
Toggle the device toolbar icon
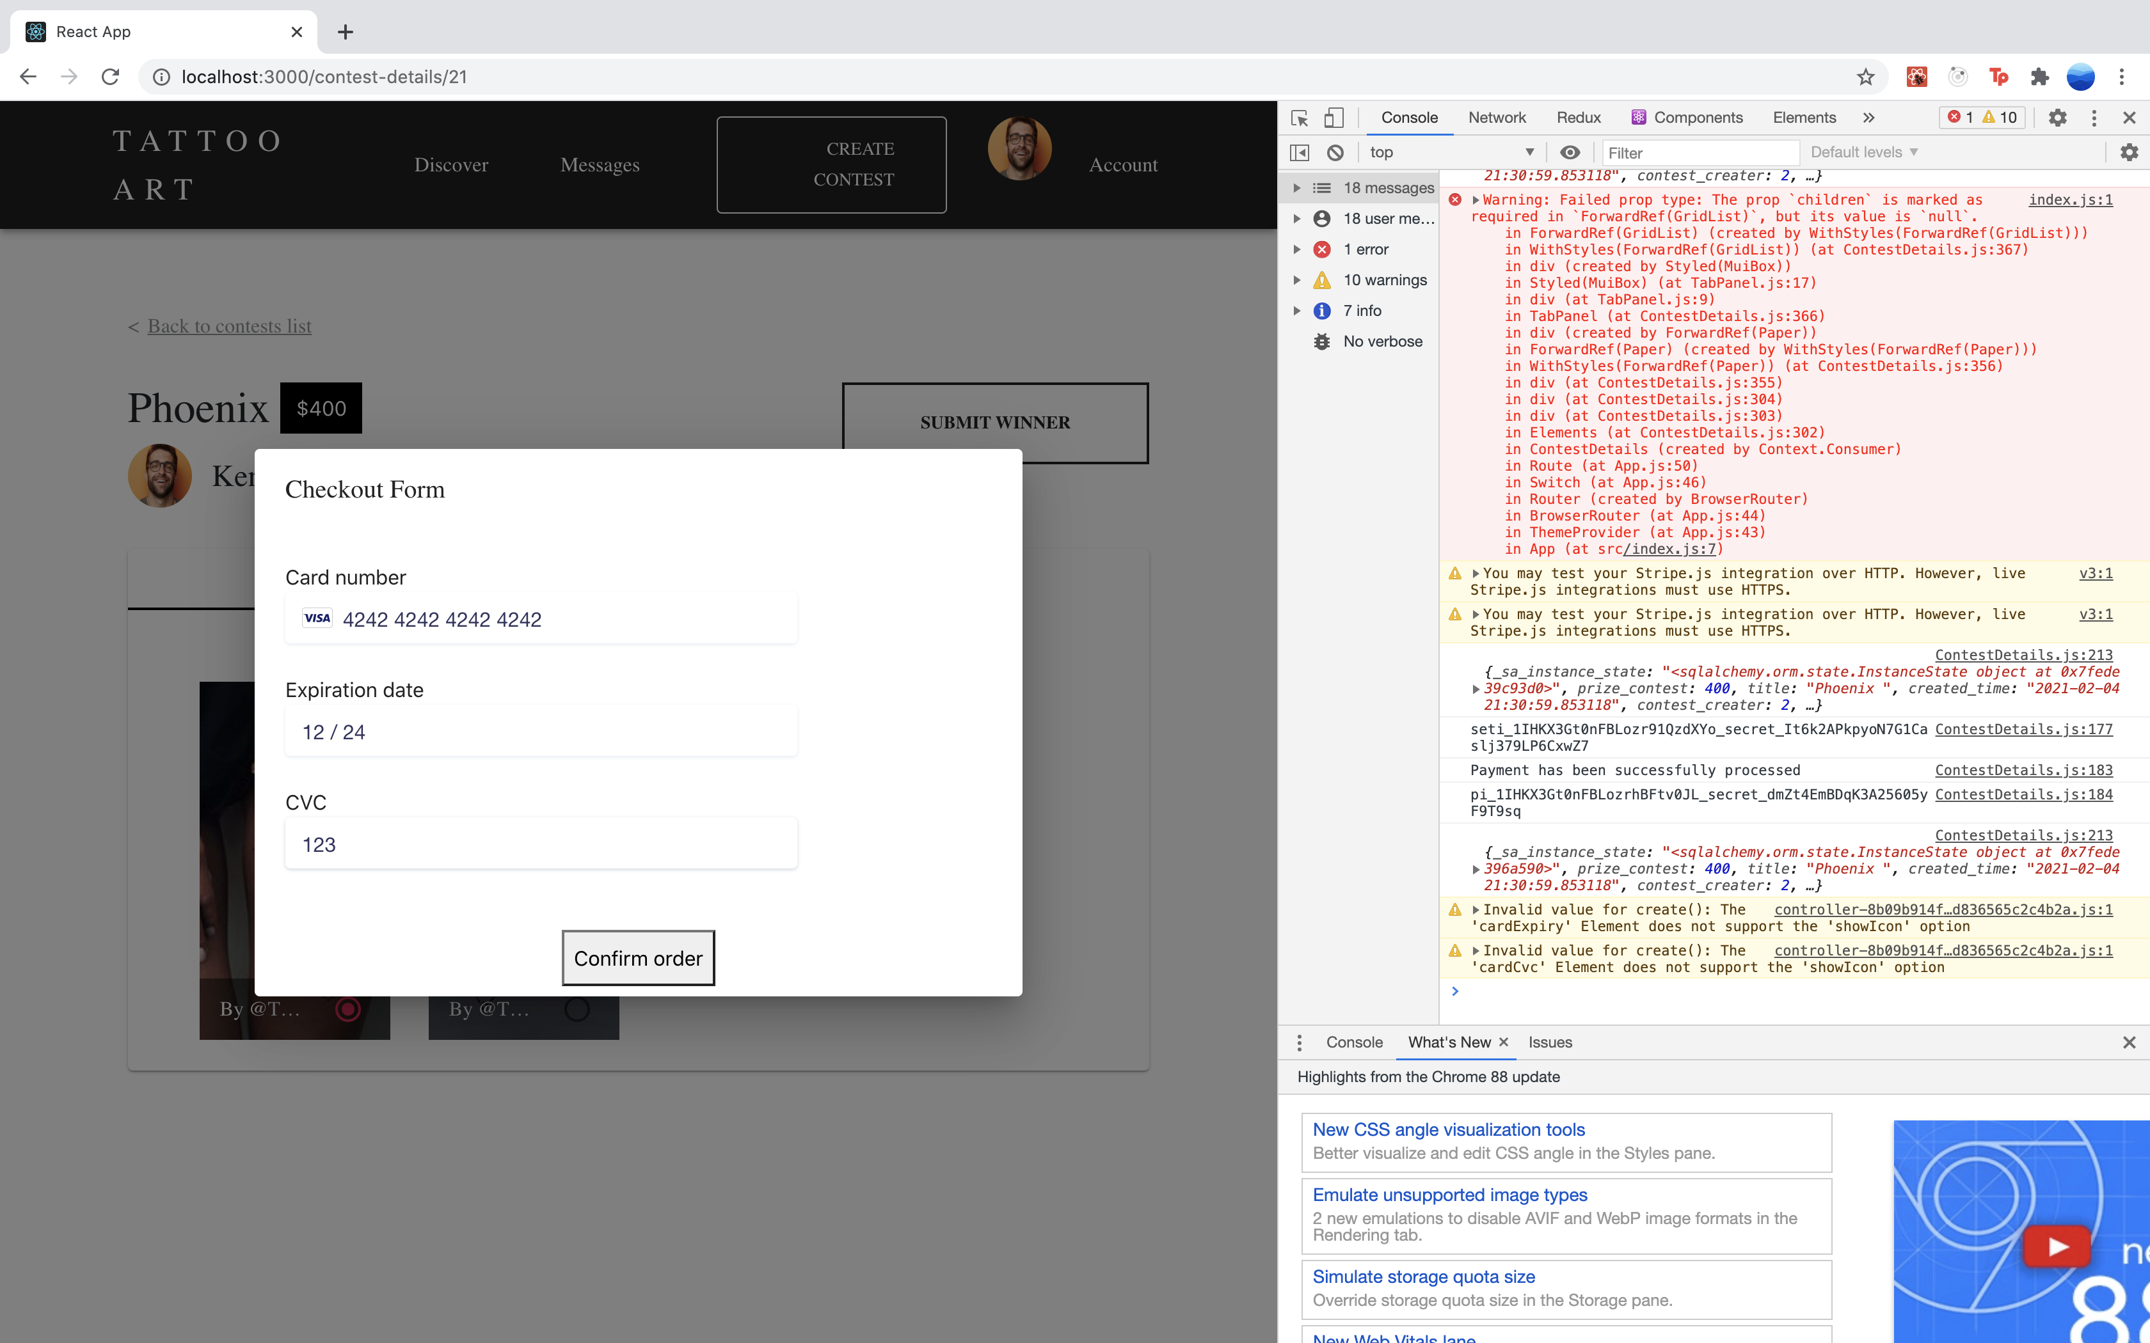pos(1334,118)
